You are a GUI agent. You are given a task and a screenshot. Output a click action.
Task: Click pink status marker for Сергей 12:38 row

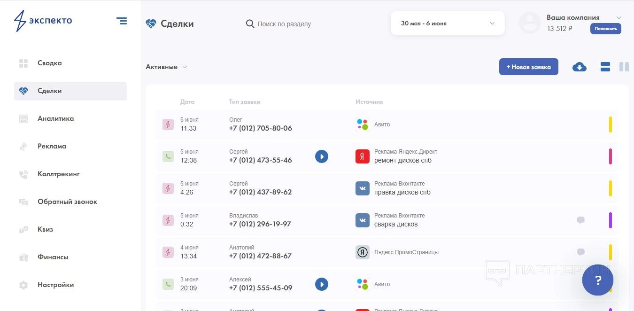[x=611, y=156]
